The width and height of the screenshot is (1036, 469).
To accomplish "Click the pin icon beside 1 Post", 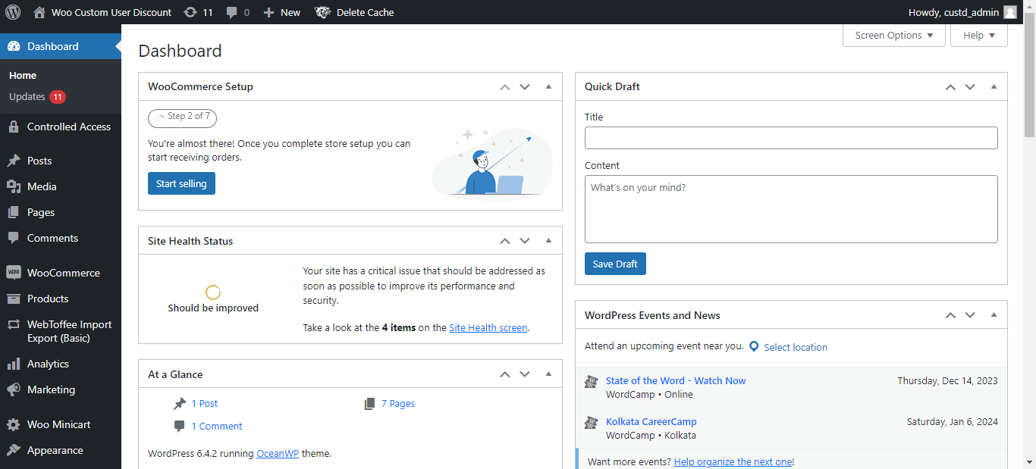I will point(180,404).
